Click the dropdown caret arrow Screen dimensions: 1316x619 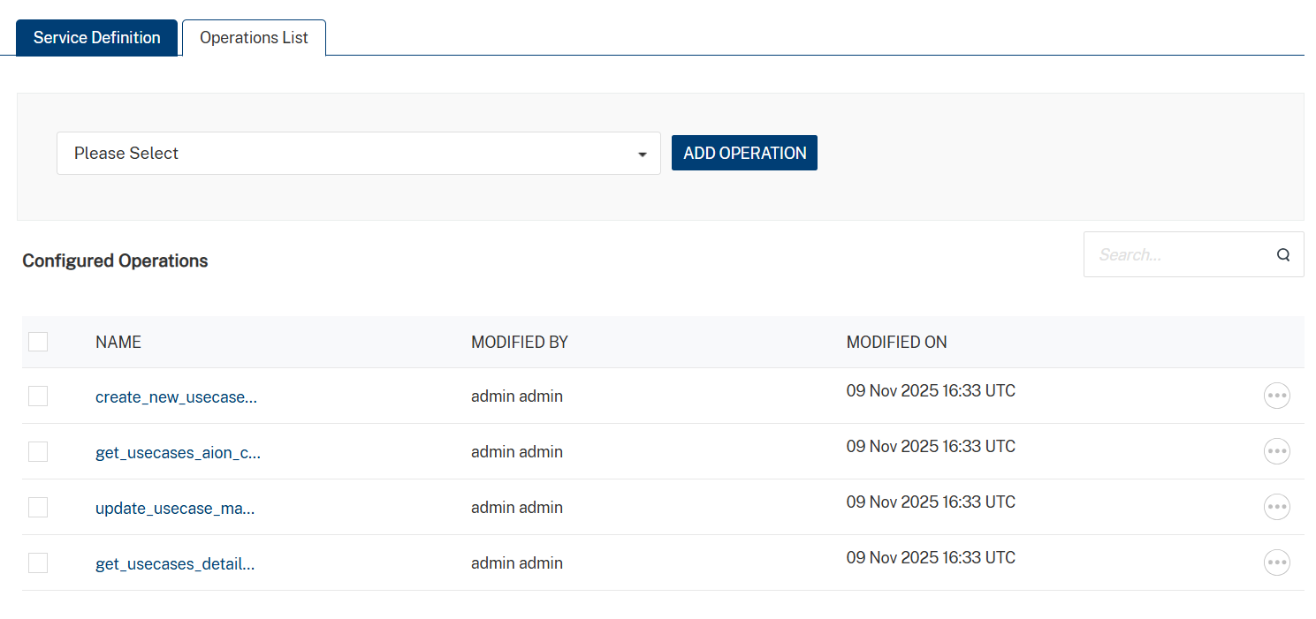tap(643, 155)
